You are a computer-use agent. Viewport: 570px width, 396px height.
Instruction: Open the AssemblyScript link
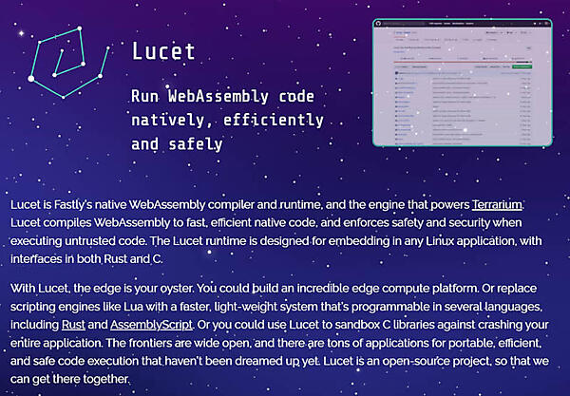pyautogui.click(x=151, y=325)
